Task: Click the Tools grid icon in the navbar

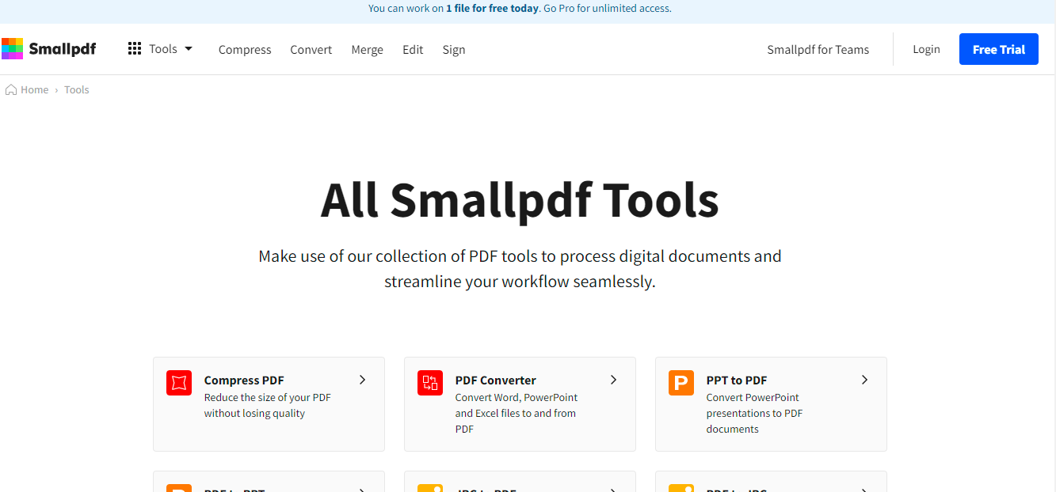Action: (x=135, y=49)
